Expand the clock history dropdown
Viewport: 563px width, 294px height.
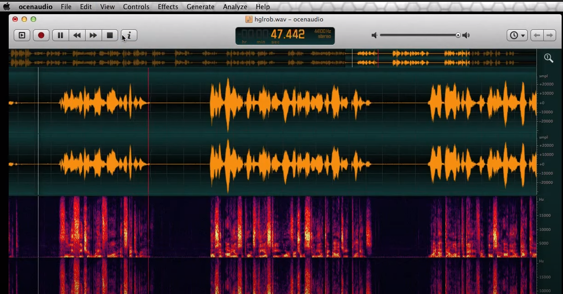(517, 35)
